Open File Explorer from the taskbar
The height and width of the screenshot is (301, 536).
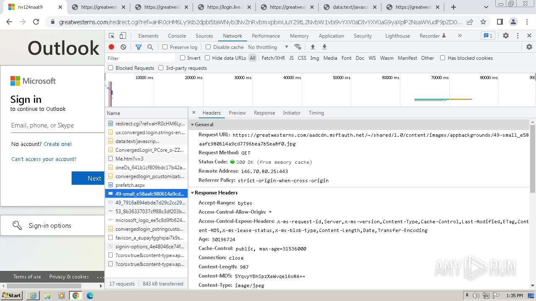[x=47, y=296]
